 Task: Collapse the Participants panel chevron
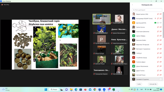click(132, 5)
